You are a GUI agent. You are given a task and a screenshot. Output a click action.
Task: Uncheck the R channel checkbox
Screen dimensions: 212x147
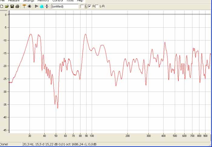pyautogui.click(x=90, y=6)
